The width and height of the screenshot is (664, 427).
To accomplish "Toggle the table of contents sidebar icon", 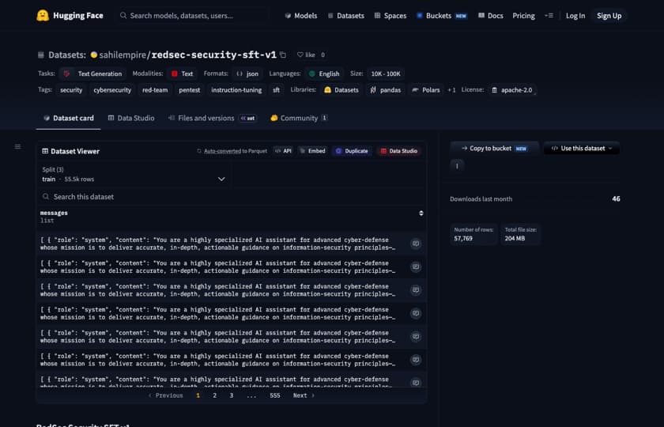I will (17, 146).
